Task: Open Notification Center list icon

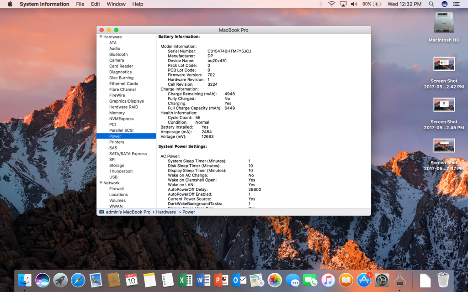Action: click(456, 4)
